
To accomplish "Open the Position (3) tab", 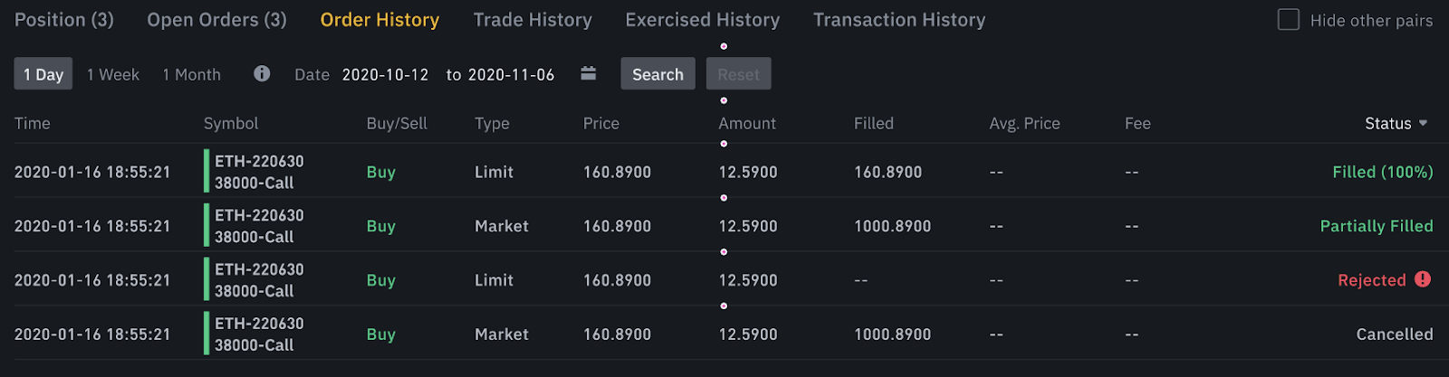I will coord(64,20).
